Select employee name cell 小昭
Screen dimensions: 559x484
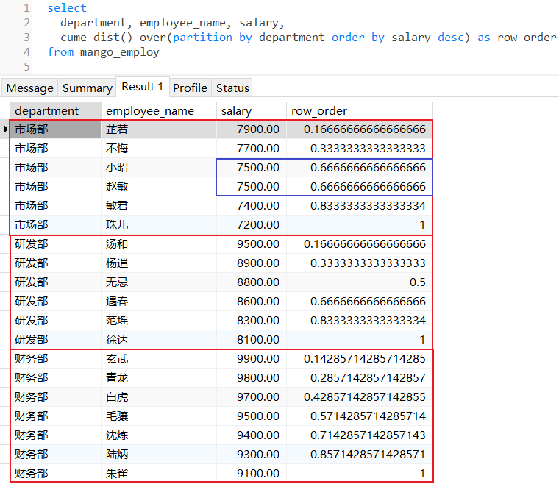[x=159, y=168]
